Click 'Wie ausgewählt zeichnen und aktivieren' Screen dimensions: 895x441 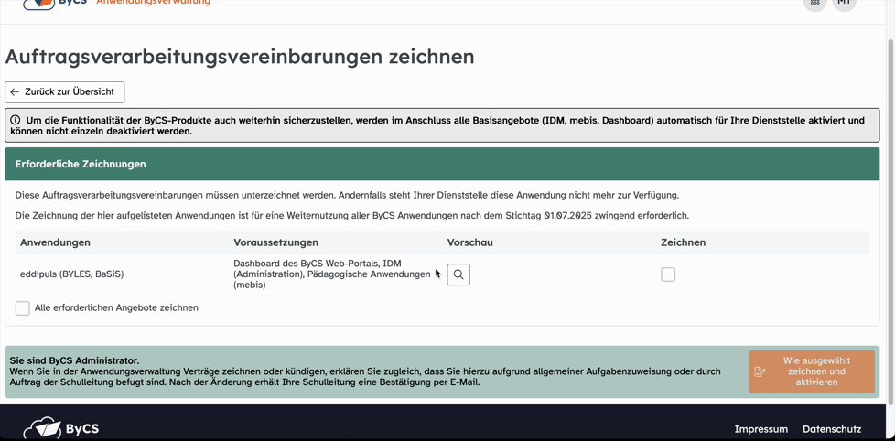pos(812,372)
